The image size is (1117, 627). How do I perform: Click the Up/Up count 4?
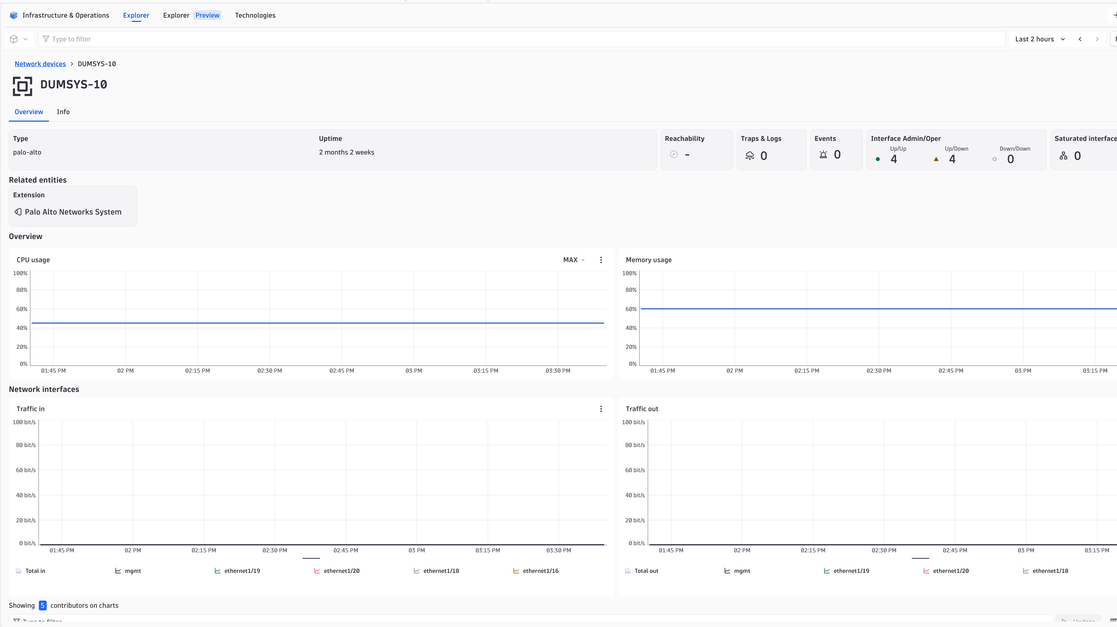click(894, 159)
